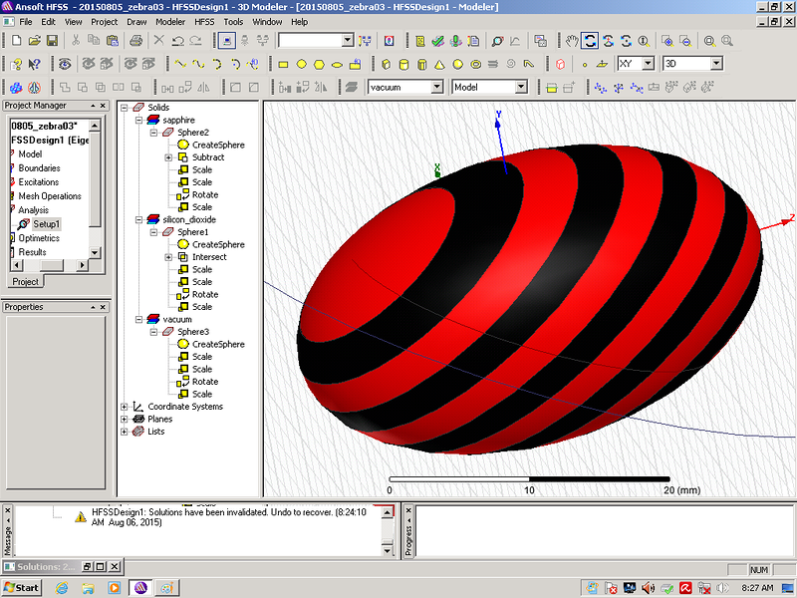
Task: Click the Draw line tool
Action: (180, 64)
